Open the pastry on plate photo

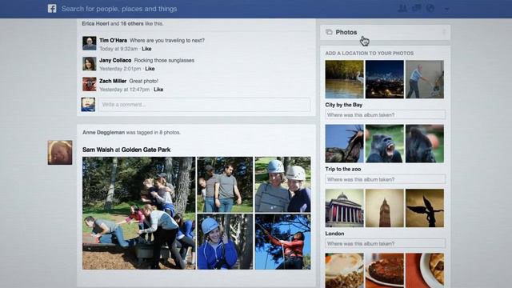click(x=425, y=270)
